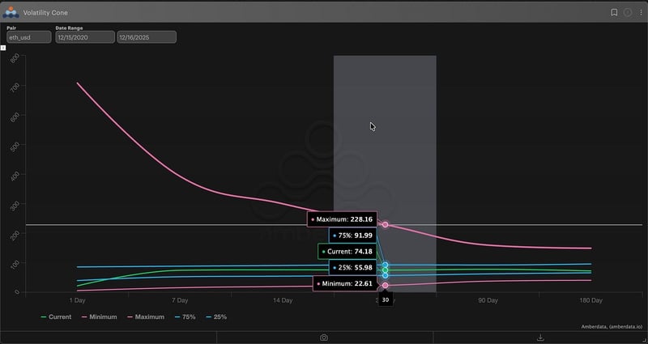Viewport: 648px width, 344px height.
Task: Toggle the Minimum series in legend
Action: (99, 316)
